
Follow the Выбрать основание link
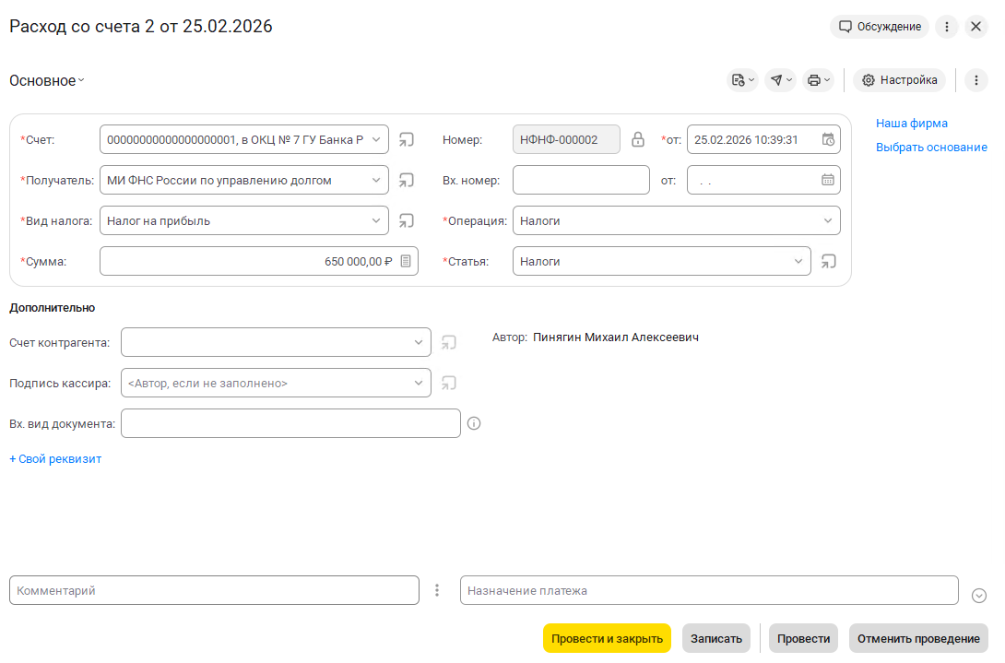(x=931, y=148)
